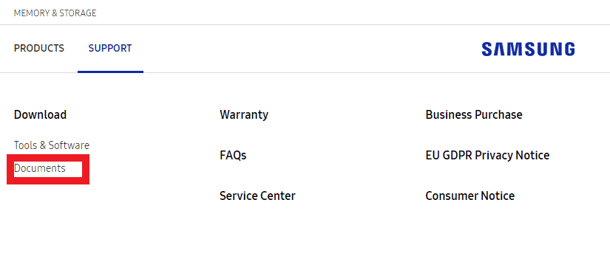Screen dimensions: 610x273
Task: Choose Tools & Software under Download
Action: click(52, 145)
